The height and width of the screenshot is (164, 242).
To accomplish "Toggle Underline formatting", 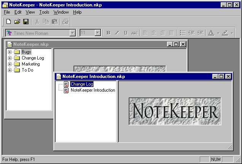I will pos(126,33).
